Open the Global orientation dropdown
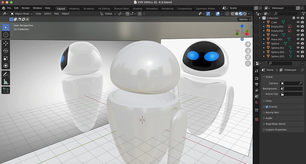Screen dimensions: 306x164 click(x=108, y=14)
